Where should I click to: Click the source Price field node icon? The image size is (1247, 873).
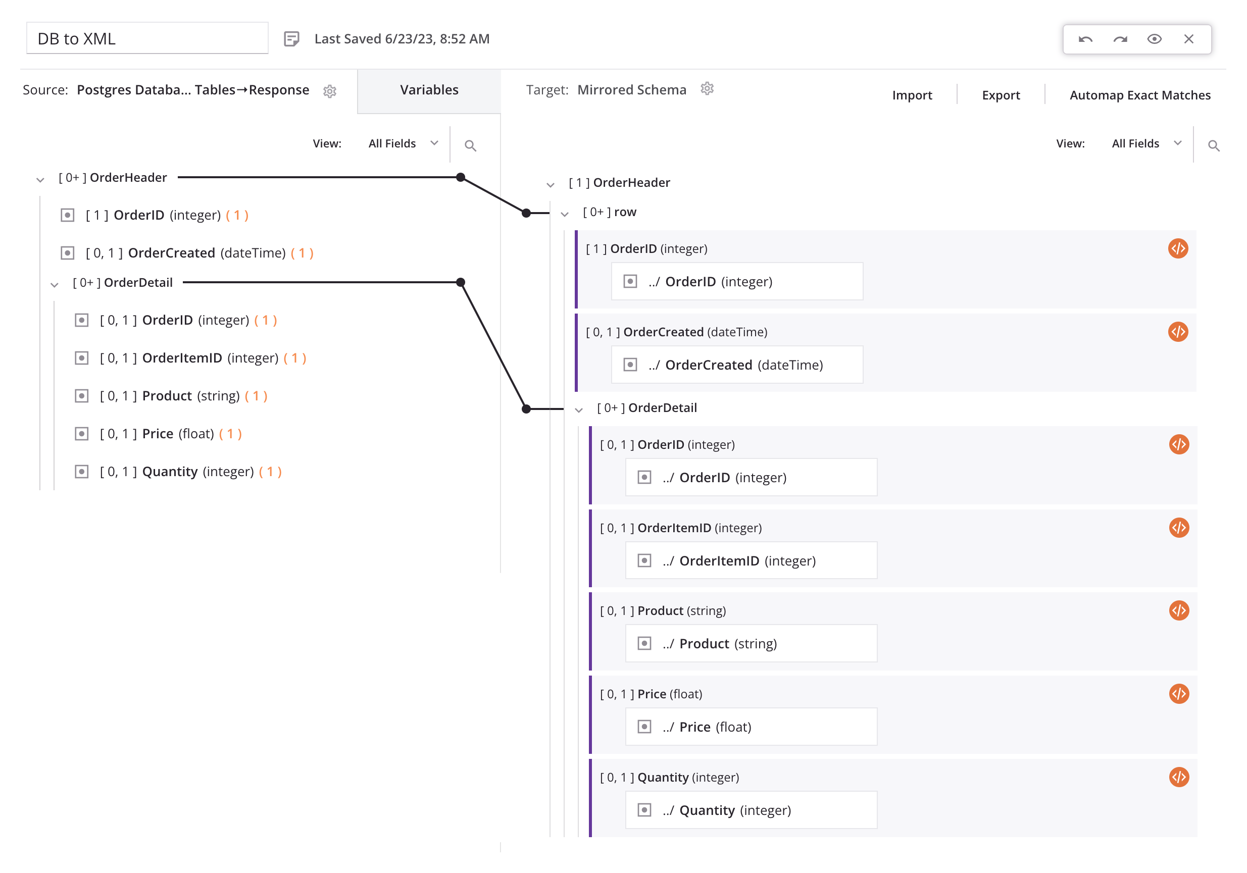pos(81,434)
